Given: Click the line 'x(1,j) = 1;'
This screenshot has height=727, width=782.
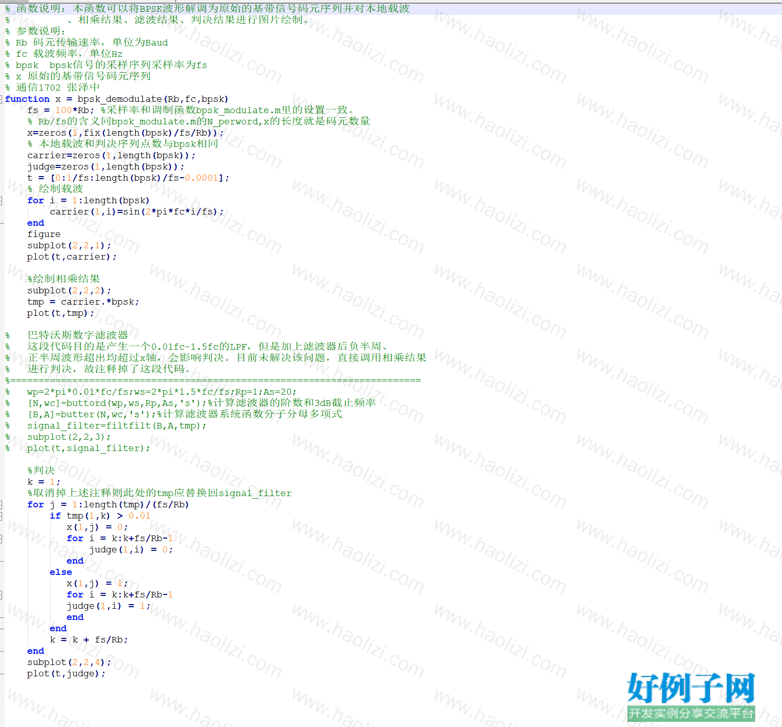Looking at the screenshot, I should pos(97,583).
